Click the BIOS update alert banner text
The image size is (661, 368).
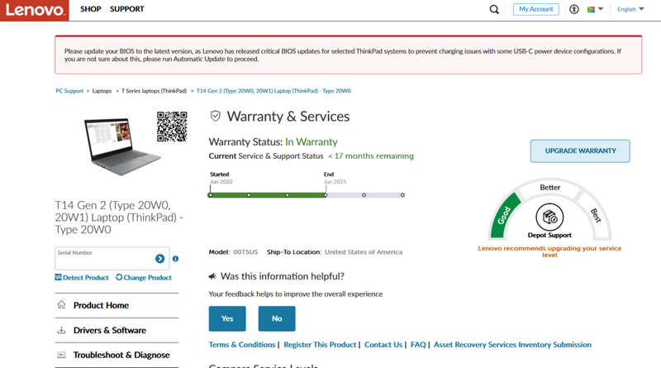coord(343,55)
